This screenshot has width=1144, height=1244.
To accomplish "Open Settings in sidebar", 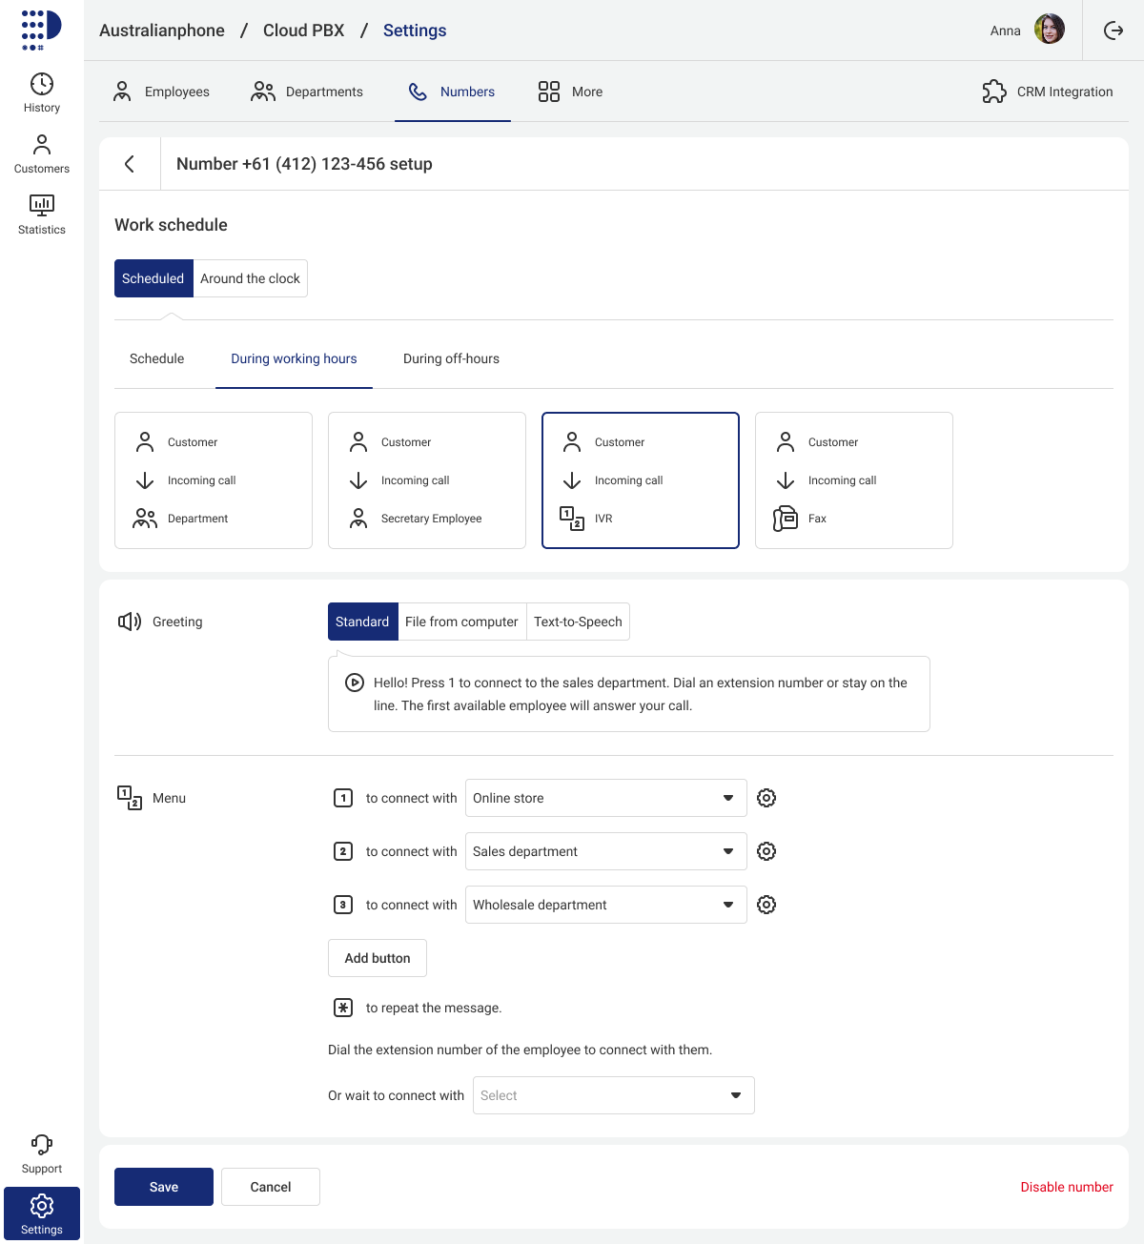I will point(42,1213).
